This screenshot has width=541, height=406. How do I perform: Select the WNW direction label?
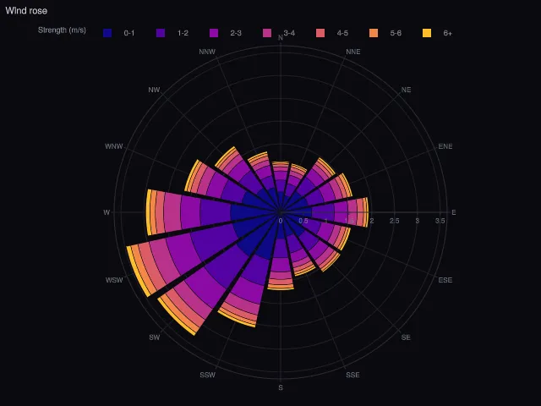114,146
